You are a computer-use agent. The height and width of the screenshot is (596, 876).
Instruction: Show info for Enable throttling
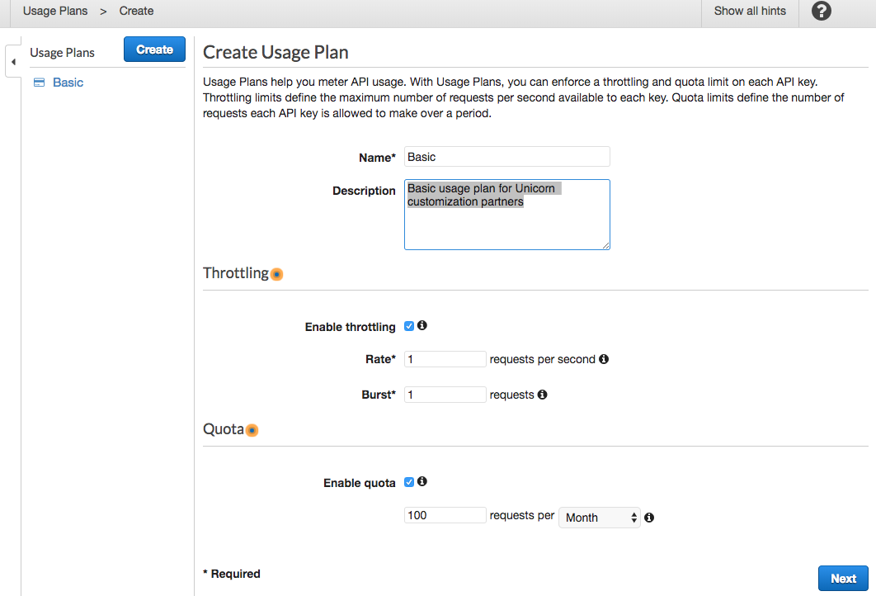pos(422,325)
